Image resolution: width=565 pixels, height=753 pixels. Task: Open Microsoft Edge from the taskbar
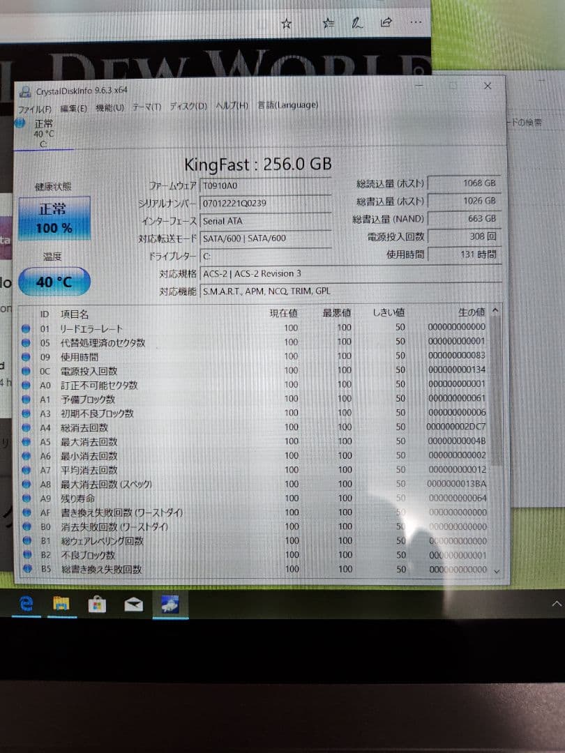(x=26, y=602)
